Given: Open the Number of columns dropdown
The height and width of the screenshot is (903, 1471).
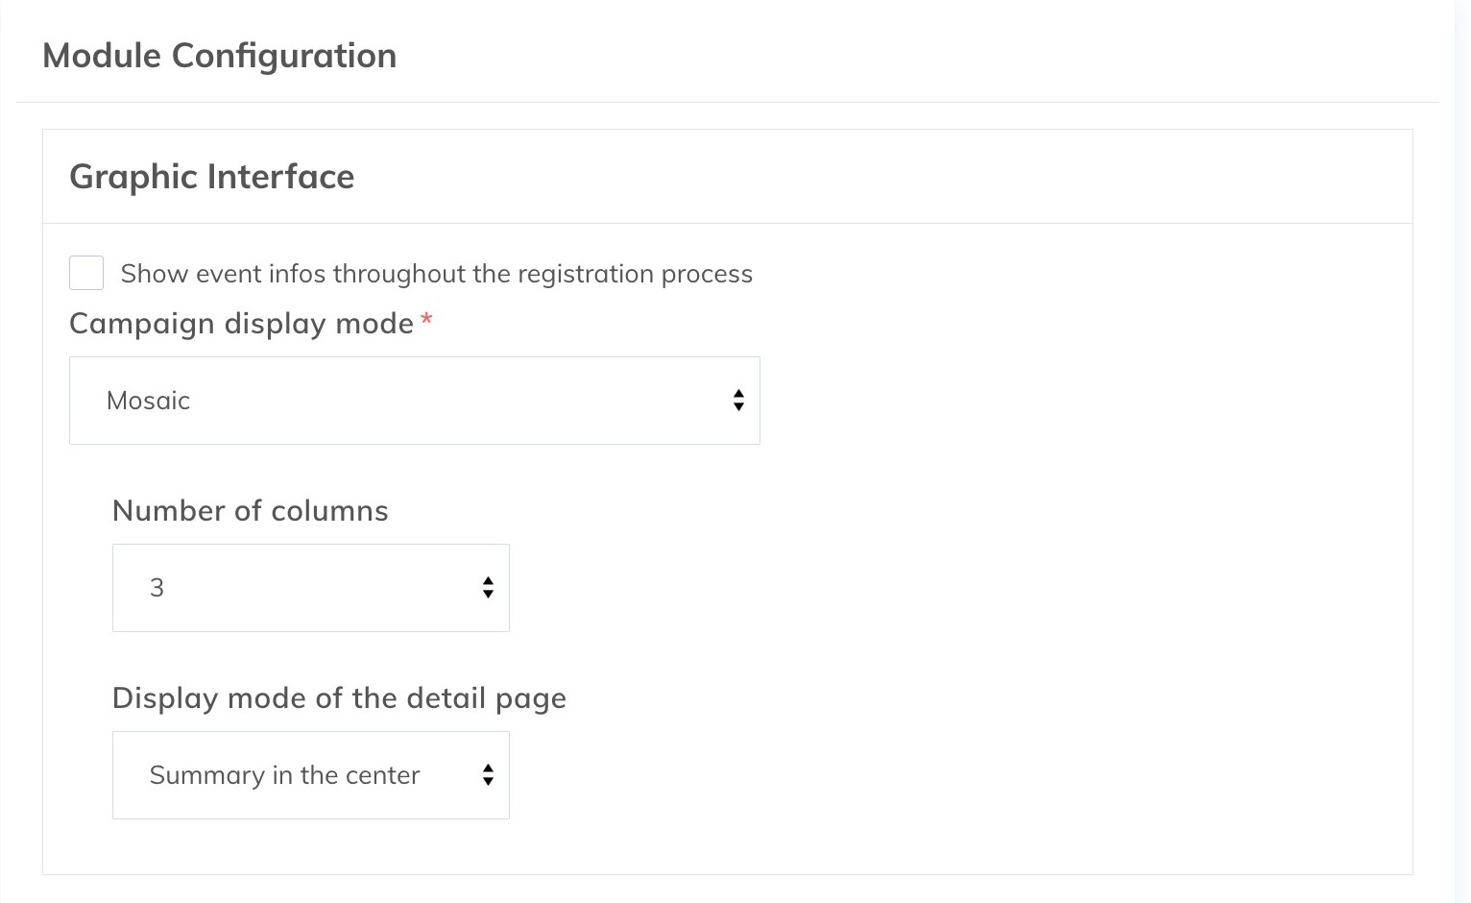Looking at the screenshot, I should pos(310,587).
